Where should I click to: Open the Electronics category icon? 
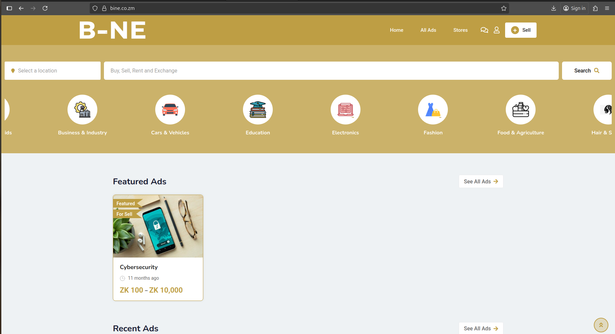(345, 109)
